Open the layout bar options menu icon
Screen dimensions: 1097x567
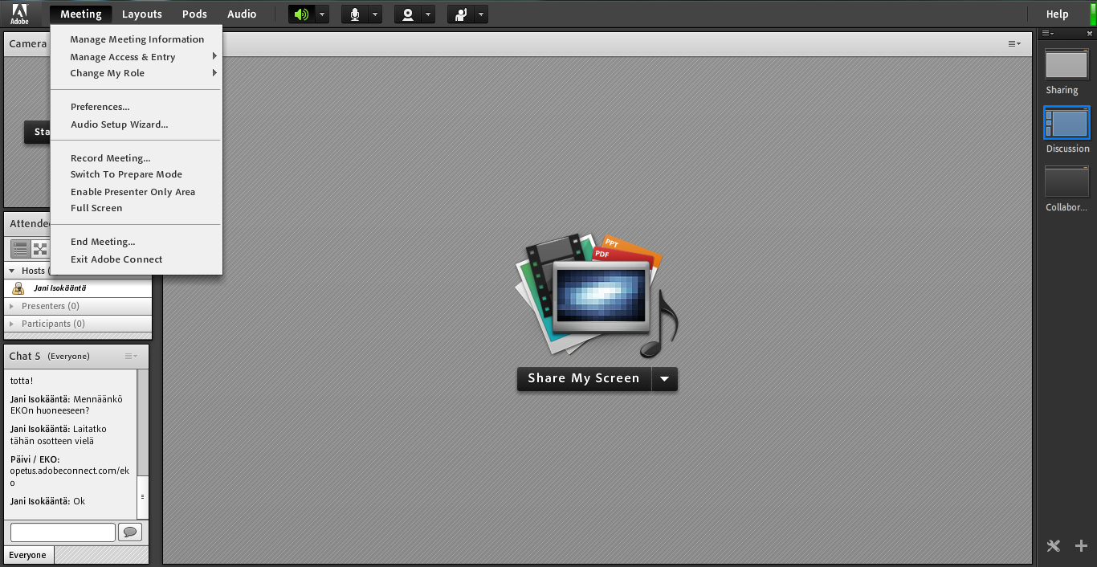tap(1048, 34)
